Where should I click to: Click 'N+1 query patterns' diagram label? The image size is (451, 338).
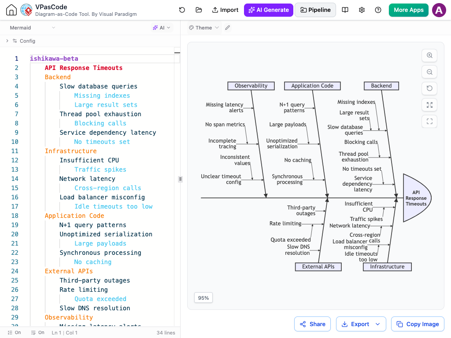tap(292, 107)
